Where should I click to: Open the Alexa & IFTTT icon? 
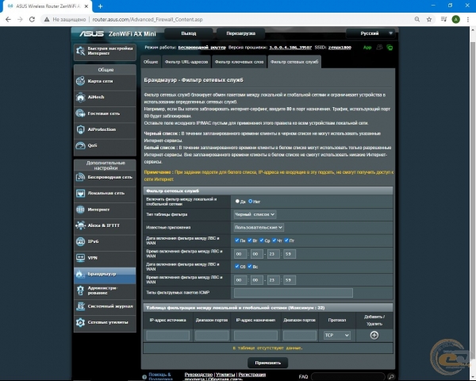click(x=80, y=225)
